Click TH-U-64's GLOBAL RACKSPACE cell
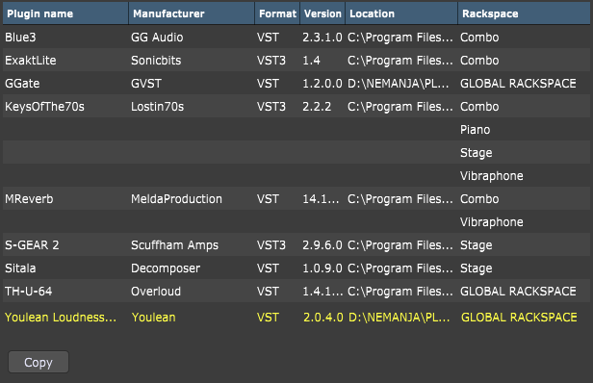 518,292
